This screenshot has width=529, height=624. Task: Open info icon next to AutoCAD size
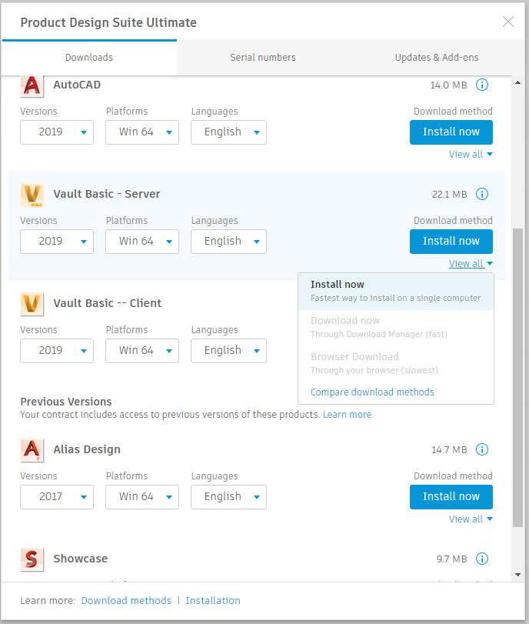point(482,85)
